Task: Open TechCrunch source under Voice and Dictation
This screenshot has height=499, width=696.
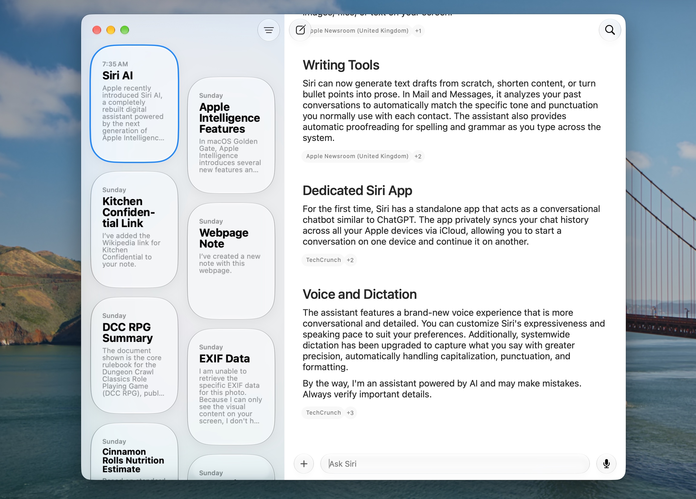Action: tap(323, 413)
